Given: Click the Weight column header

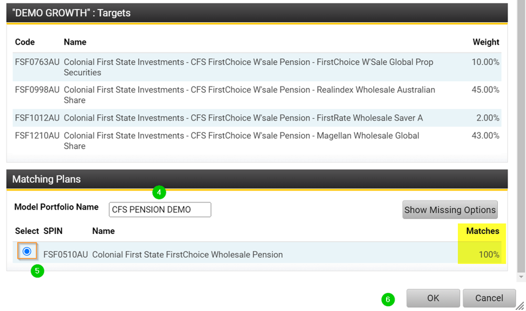Looking at the screenshot, I should 485,42.
